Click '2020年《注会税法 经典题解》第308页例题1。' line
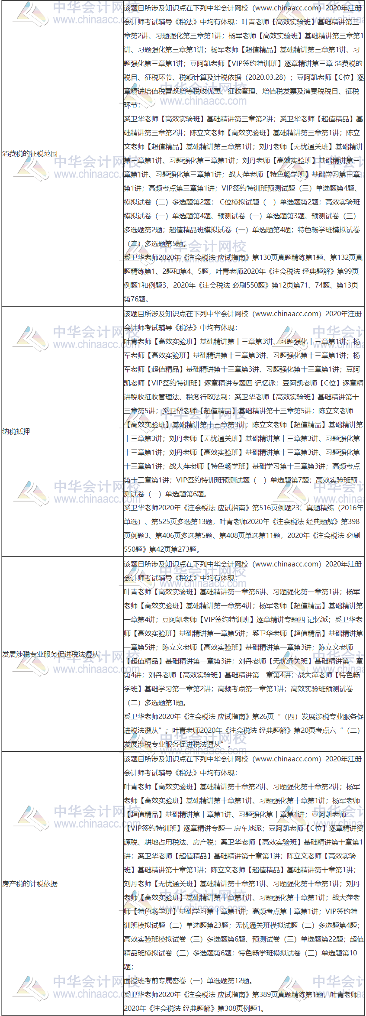366x1016 pixels. 195,1009
